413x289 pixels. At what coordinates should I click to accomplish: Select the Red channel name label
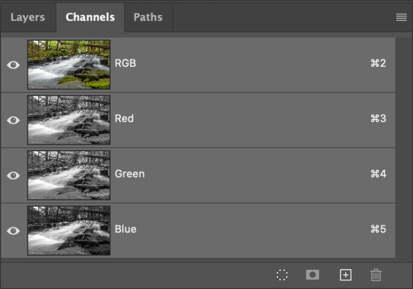click(x=124, y=118)
